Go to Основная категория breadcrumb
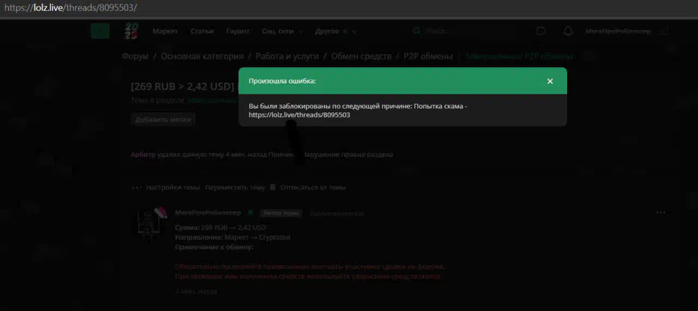698x311 pixels. tap(202, 56)
